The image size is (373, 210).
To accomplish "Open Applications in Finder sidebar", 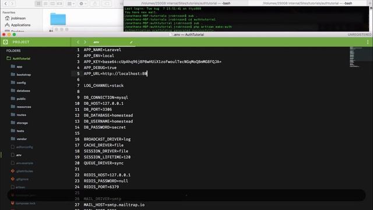I will pos(17,25).
